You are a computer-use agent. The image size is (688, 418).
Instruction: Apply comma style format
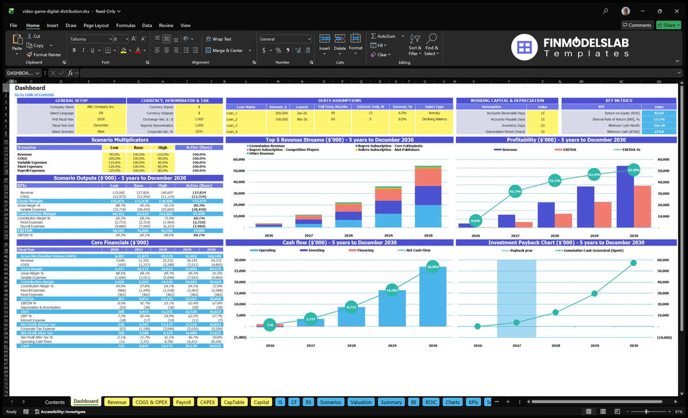coord(288,50)
